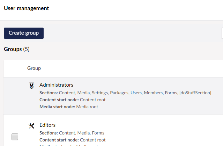Viewport: 223px width, 146px height.
Task: Click the Groups (5) heading
Action: click(17, 49)
